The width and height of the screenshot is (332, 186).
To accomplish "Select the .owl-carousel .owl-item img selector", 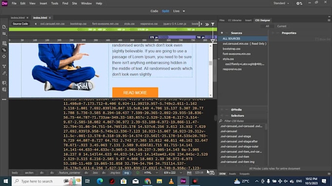I will click(237, 162).
